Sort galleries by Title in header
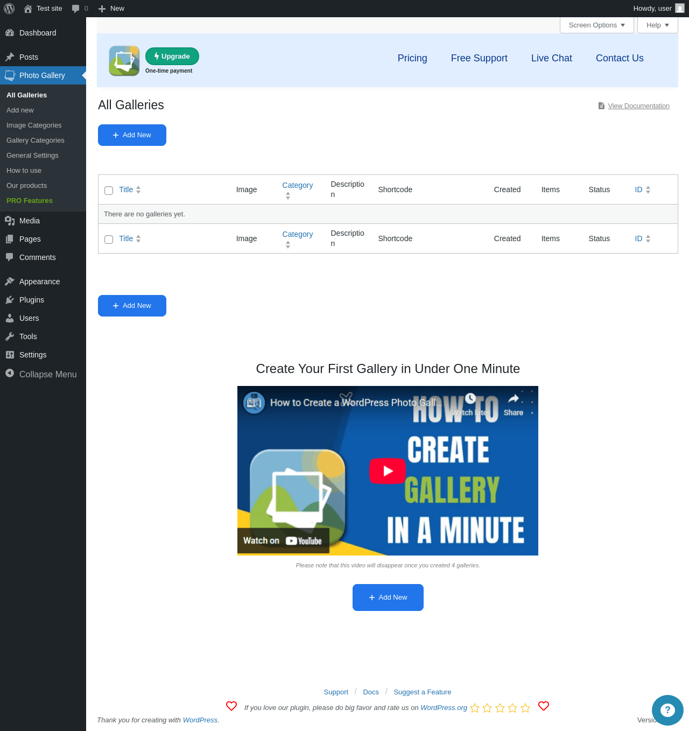The image size is (689, 731). click(130, 189)
